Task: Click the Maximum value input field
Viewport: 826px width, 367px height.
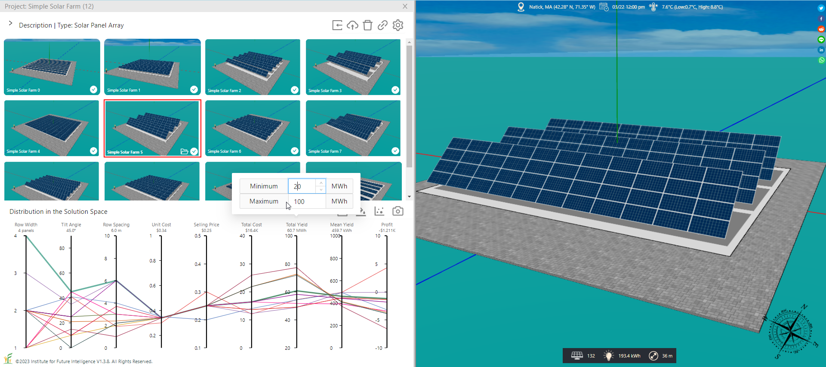Action: (307, 201)
